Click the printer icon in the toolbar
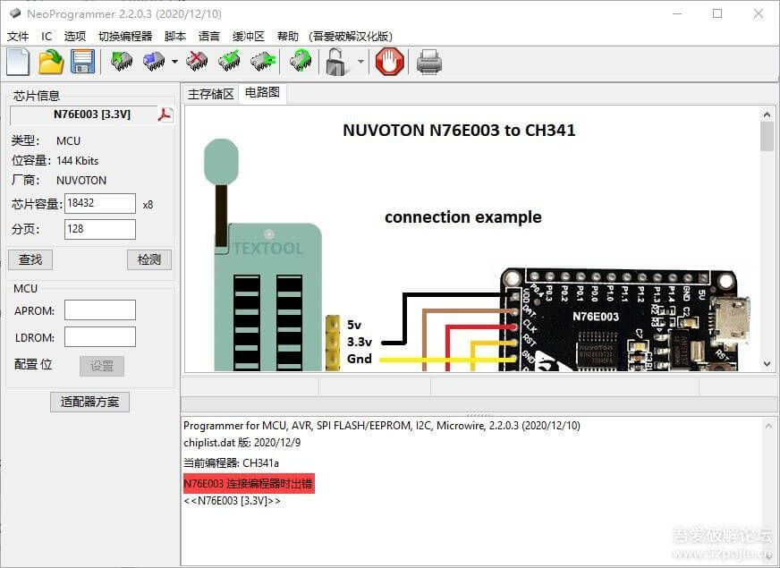 tap(428, 63)
